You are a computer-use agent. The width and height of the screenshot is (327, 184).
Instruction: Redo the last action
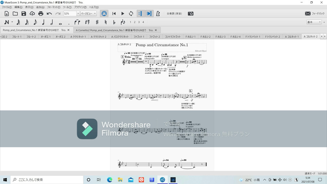coord(58,14)
